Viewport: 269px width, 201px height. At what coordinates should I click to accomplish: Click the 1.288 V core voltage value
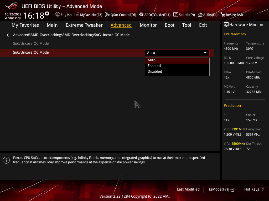click(x=251, y=63)
